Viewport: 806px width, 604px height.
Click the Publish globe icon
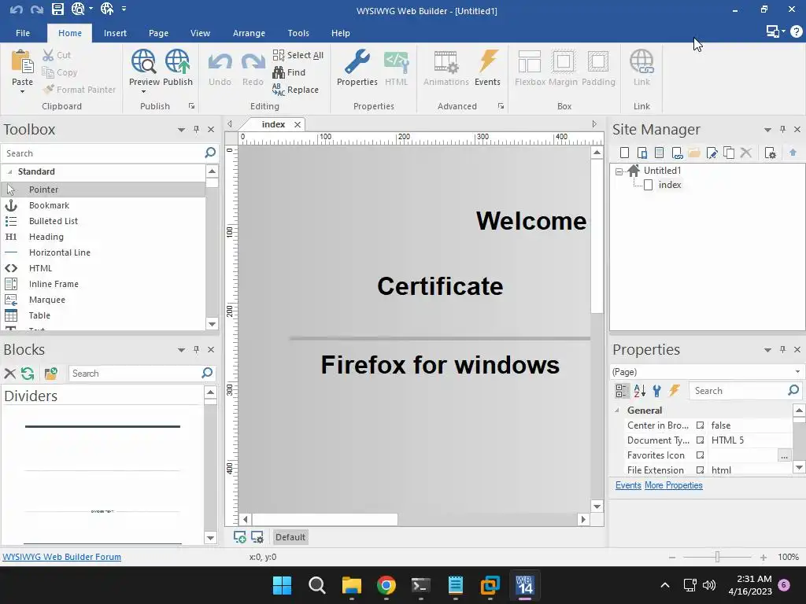coord(177,61)
